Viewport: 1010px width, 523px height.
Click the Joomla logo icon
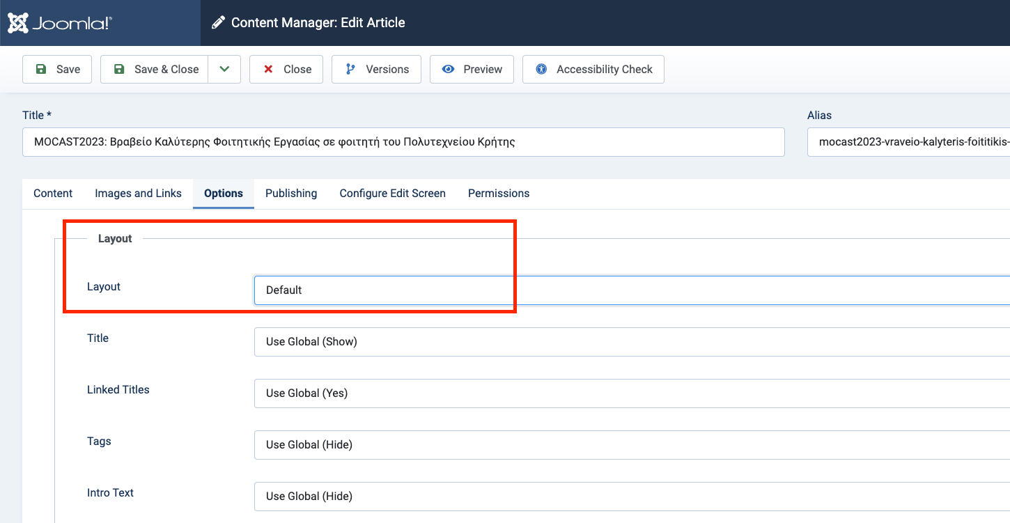pyautogui.click(x=19, y=23)
